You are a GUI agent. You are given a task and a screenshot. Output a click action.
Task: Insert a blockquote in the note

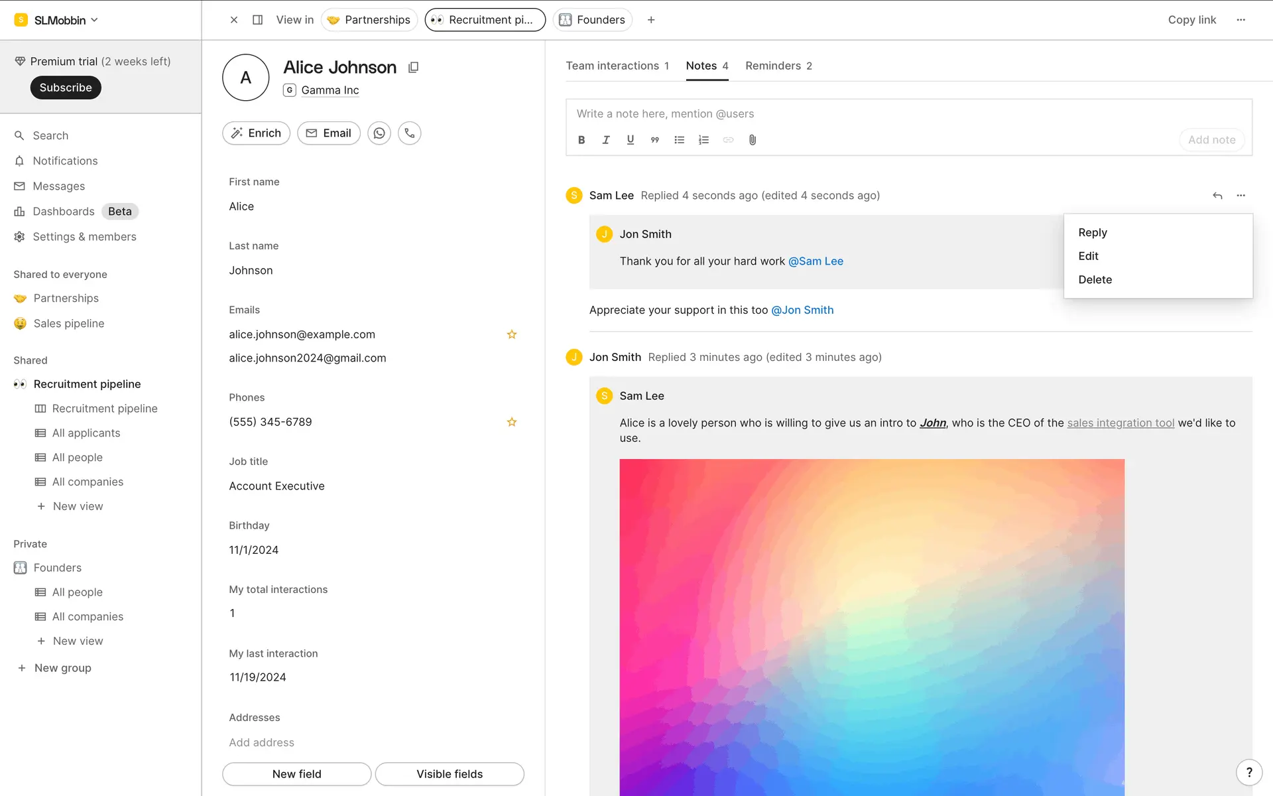pyautogui.click(x=655, y=140)
